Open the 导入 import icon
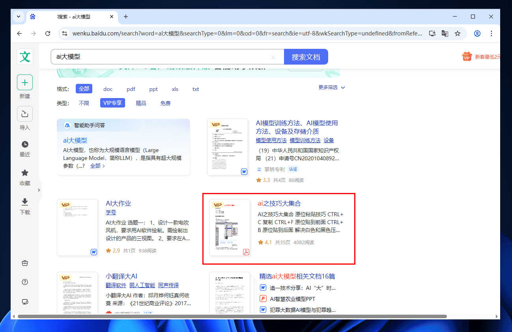512x332 pixels. pos(25,114)
